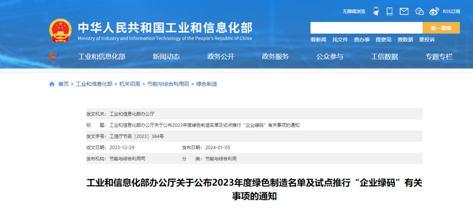Click the home icon in breadcrumb
The width and height of the screenshot is (473, 217).
click(x=52, y=84)
